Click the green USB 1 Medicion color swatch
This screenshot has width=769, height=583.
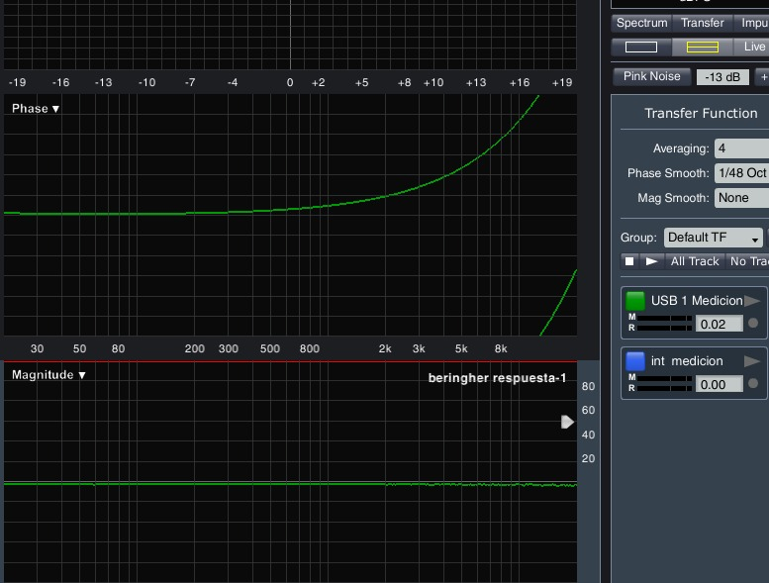tap(635, 301)
